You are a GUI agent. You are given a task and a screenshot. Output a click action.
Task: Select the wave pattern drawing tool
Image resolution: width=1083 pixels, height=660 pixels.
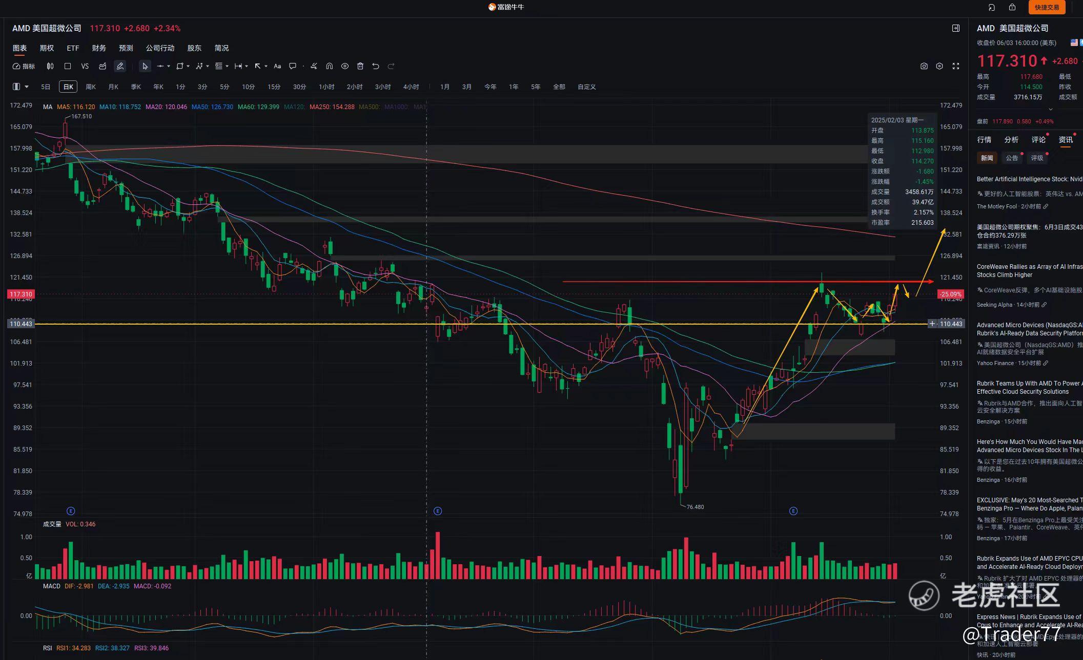pyautogui.click(x=199, y=66)
